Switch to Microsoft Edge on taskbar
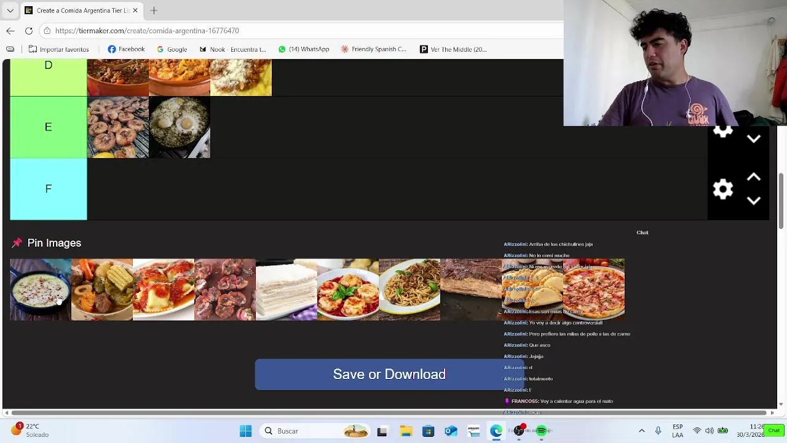The height and width of the screenshot is (443, 787). pos(496,431)
